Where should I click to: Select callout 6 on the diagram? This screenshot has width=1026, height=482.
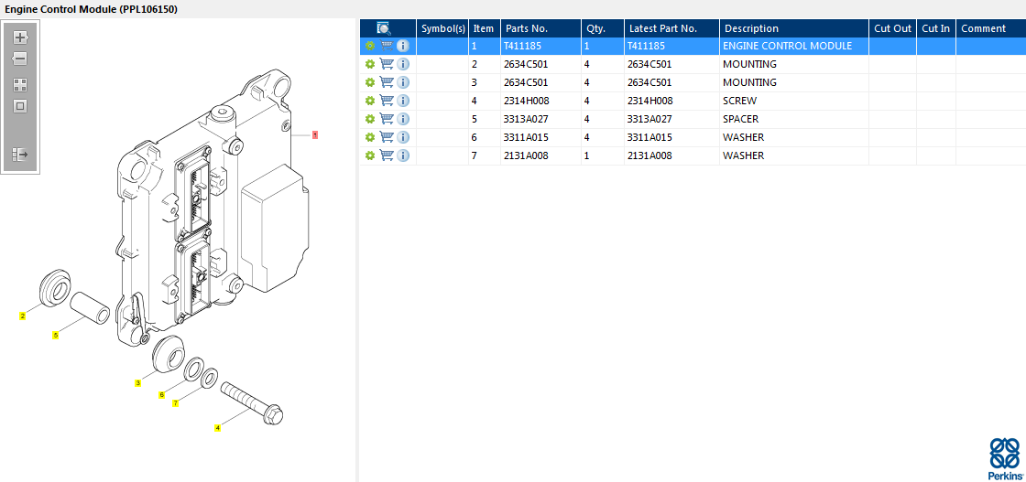161,394
